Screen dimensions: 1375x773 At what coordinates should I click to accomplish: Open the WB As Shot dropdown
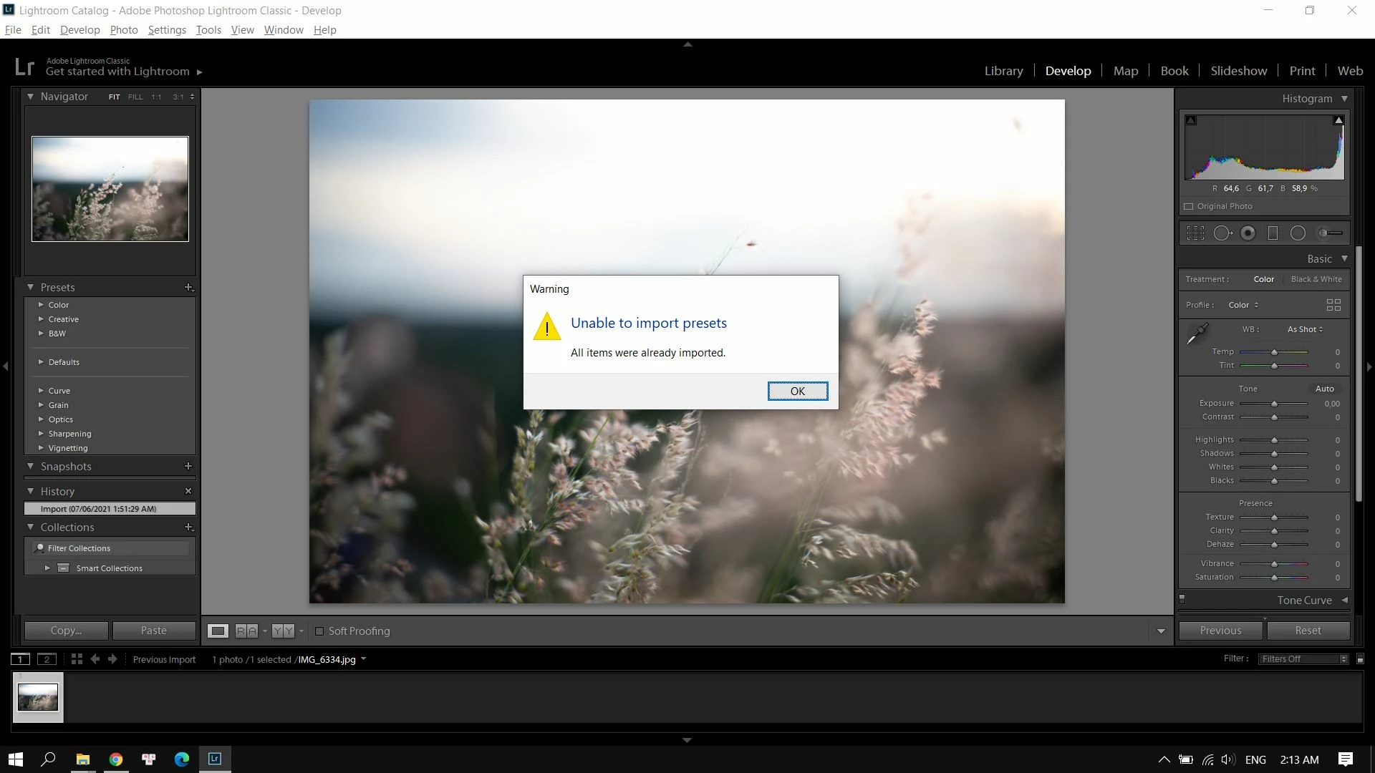(1305, 329)
